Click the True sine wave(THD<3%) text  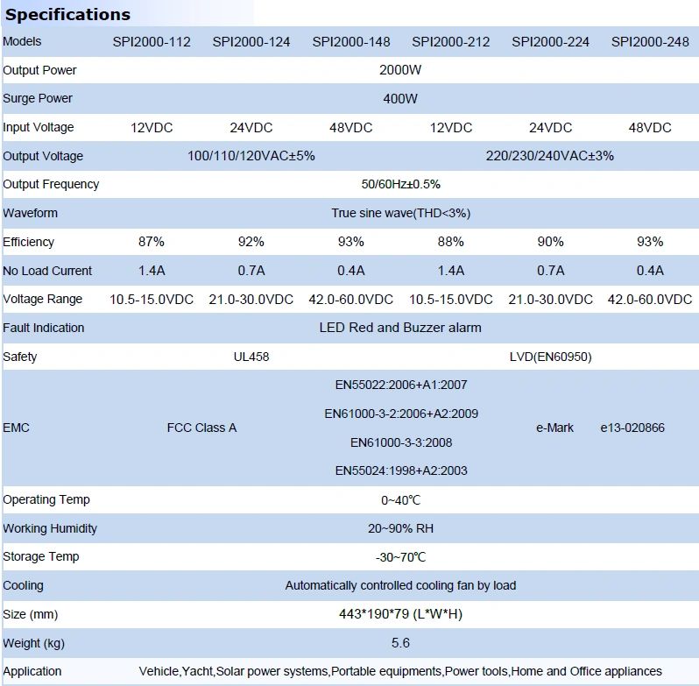[400, 213]
